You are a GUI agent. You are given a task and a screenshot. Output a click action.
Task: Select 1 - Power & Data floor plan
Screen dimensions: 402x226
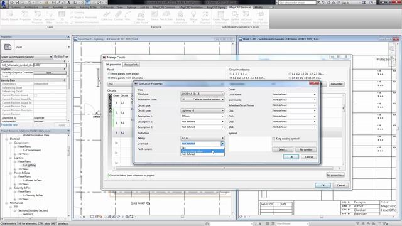(32, 180)
